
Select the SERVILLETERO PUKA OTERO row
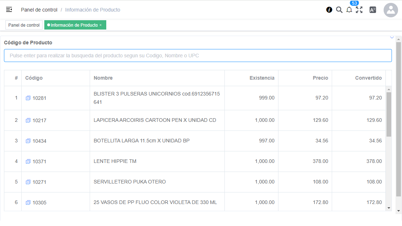130,182
